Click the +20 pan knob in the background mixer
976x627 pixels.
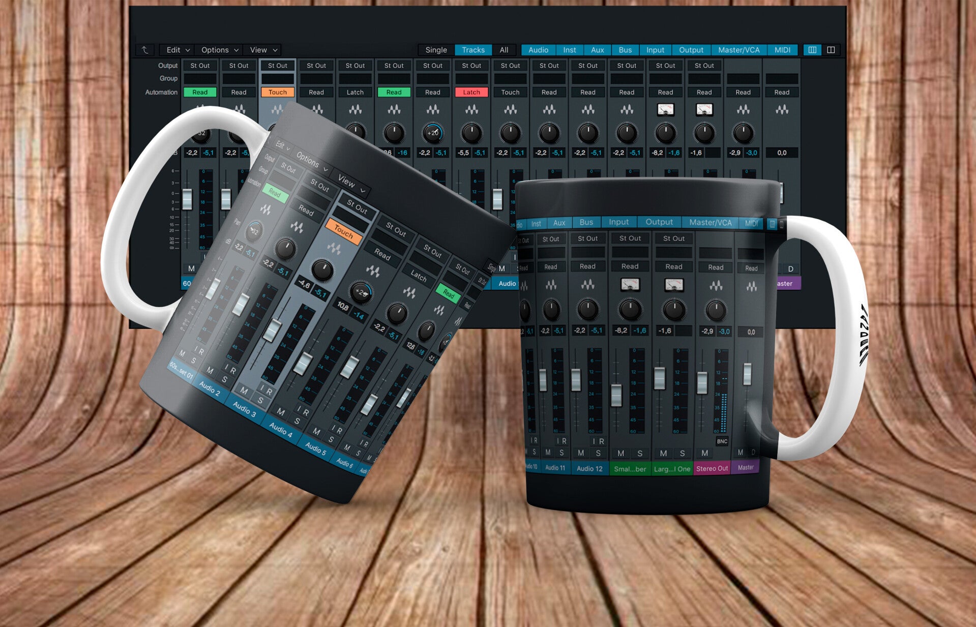(433, 133)
